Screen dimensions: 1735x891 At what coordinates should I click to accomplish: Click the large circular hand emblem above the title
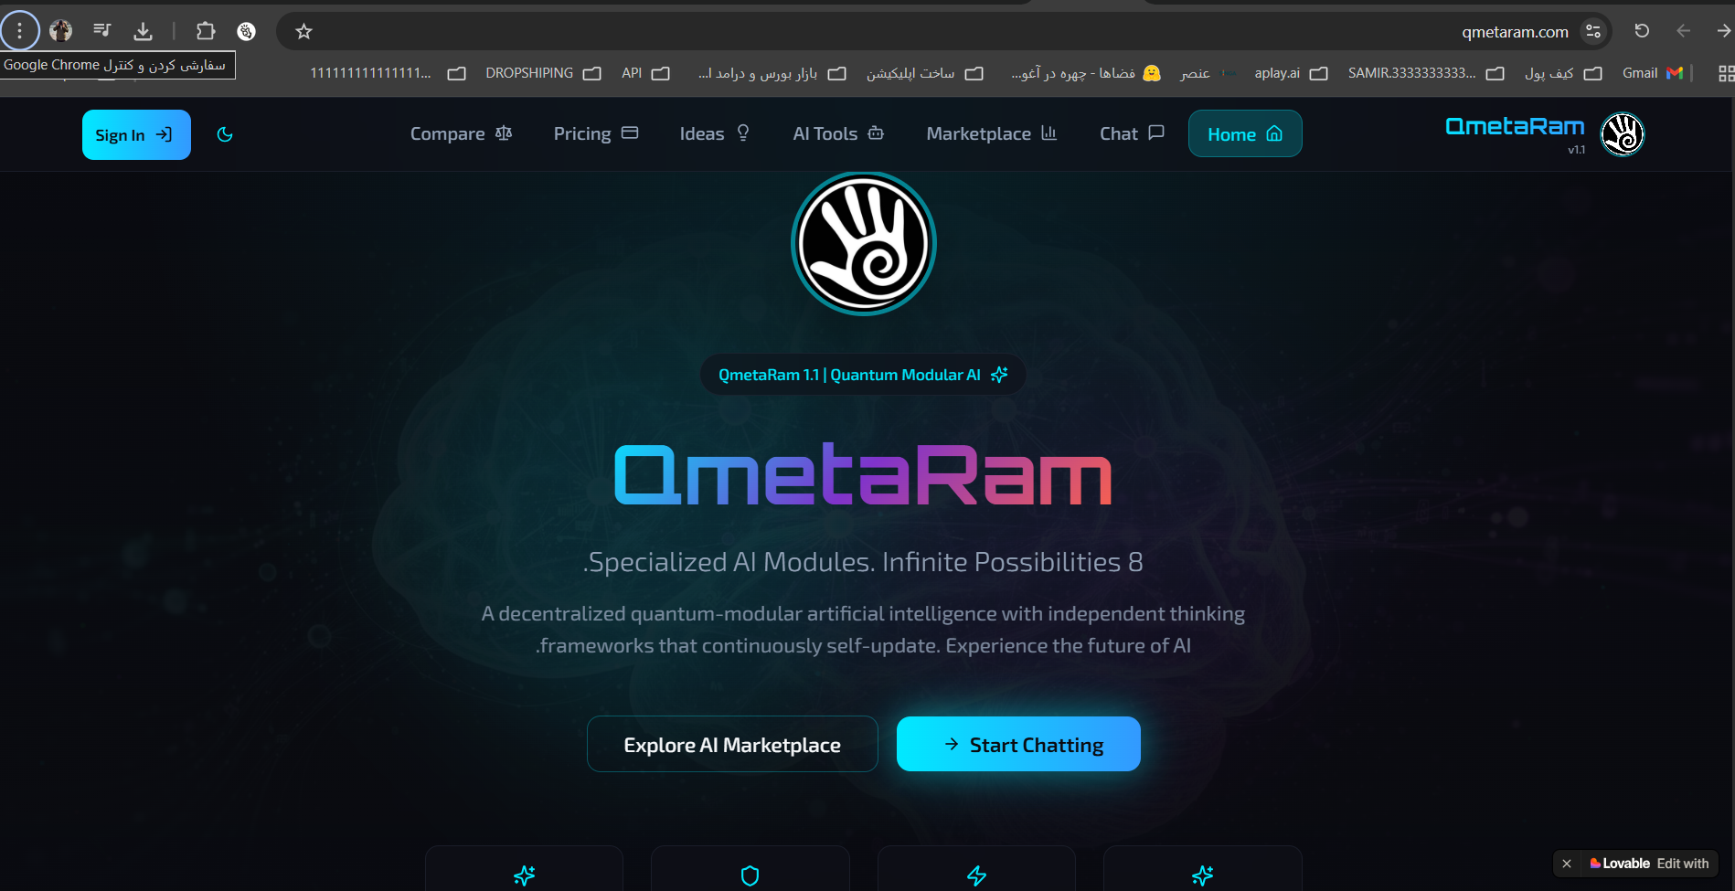(x=863, y=243)
